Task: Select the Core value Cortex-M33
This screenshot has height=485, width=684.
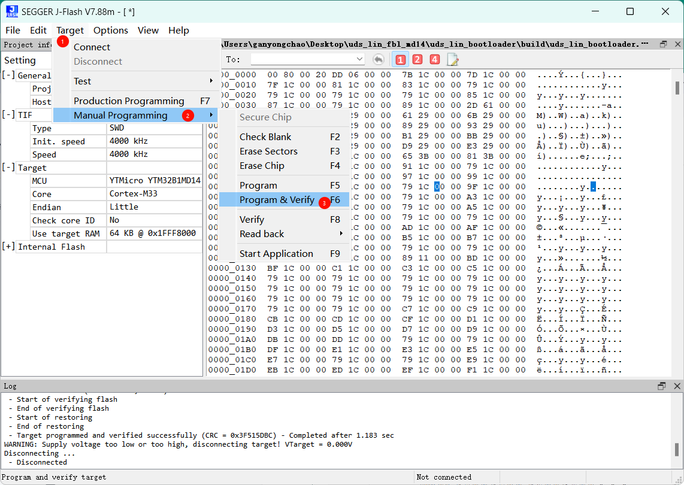Action: point(155,193)
